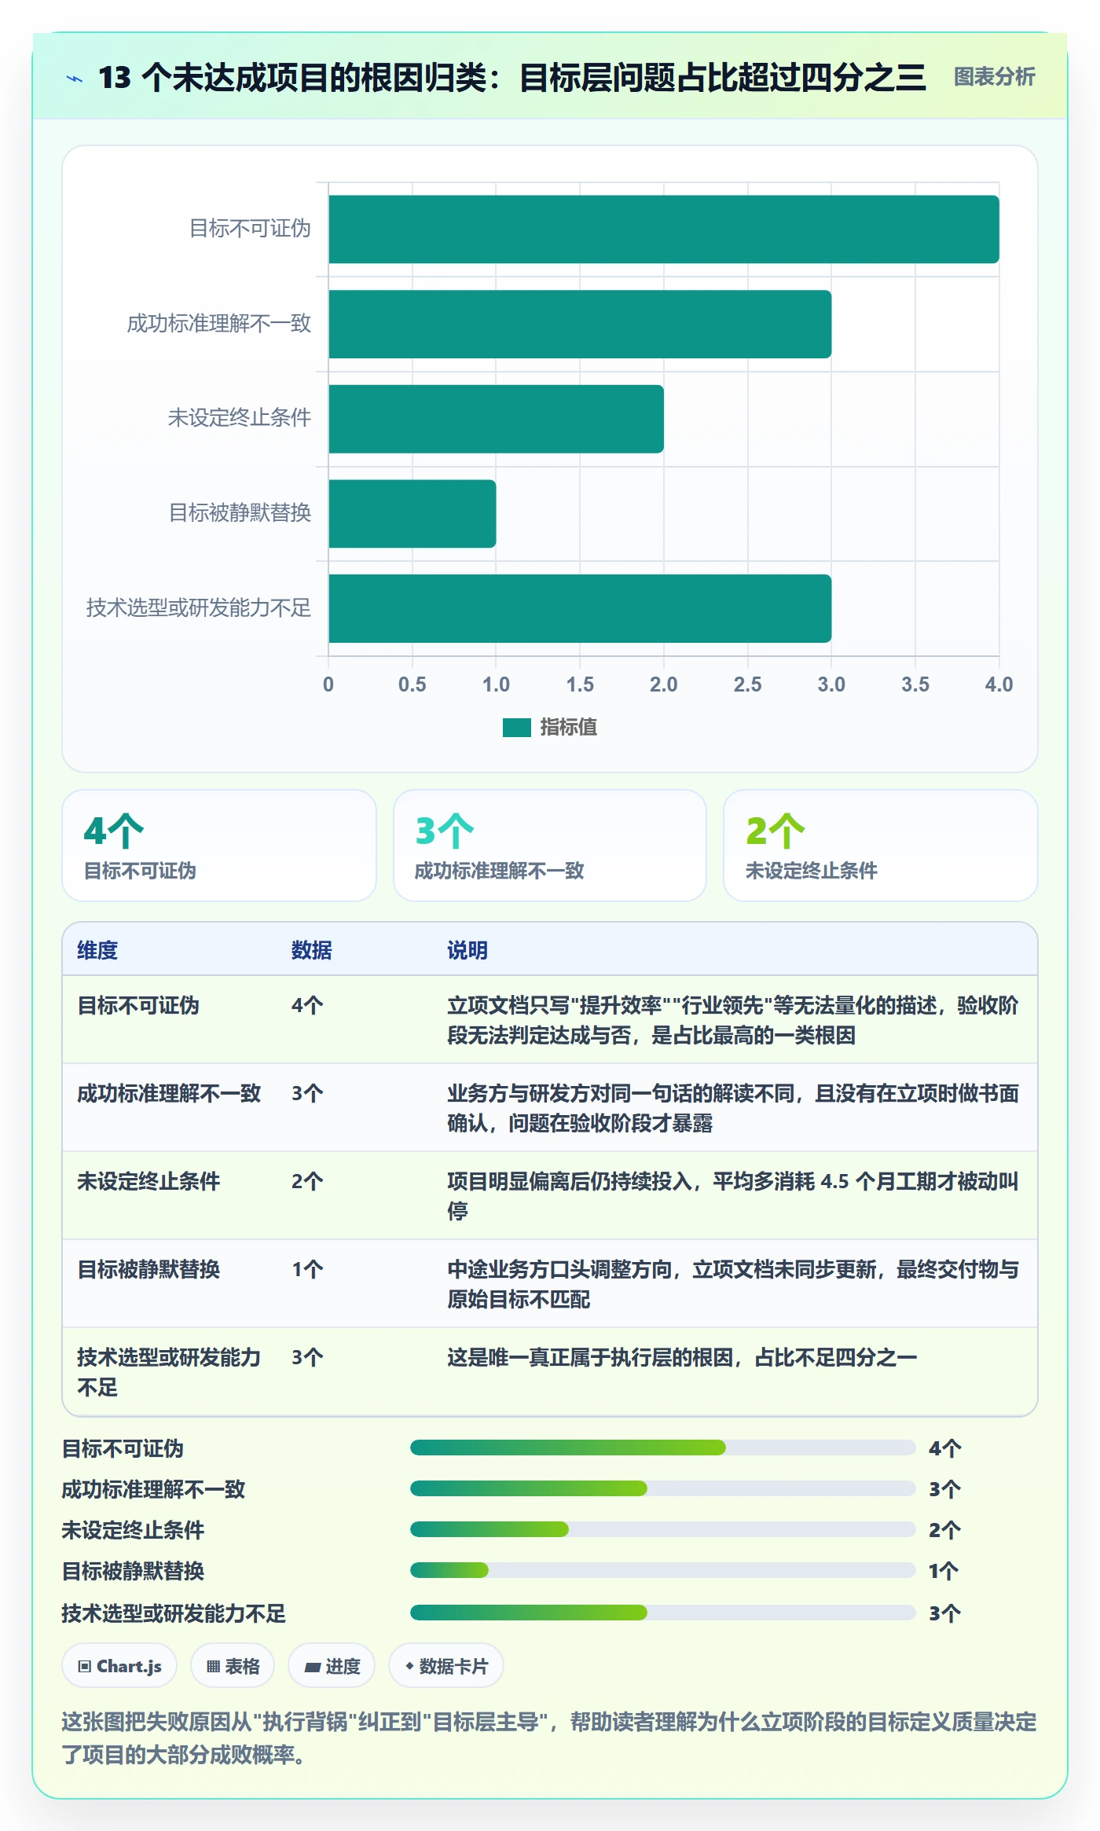The width and height of the screenshot is (1100, 1831).
Task: Select the 技术选型或研发能力不足 table row label
Action: (169, 1372)
